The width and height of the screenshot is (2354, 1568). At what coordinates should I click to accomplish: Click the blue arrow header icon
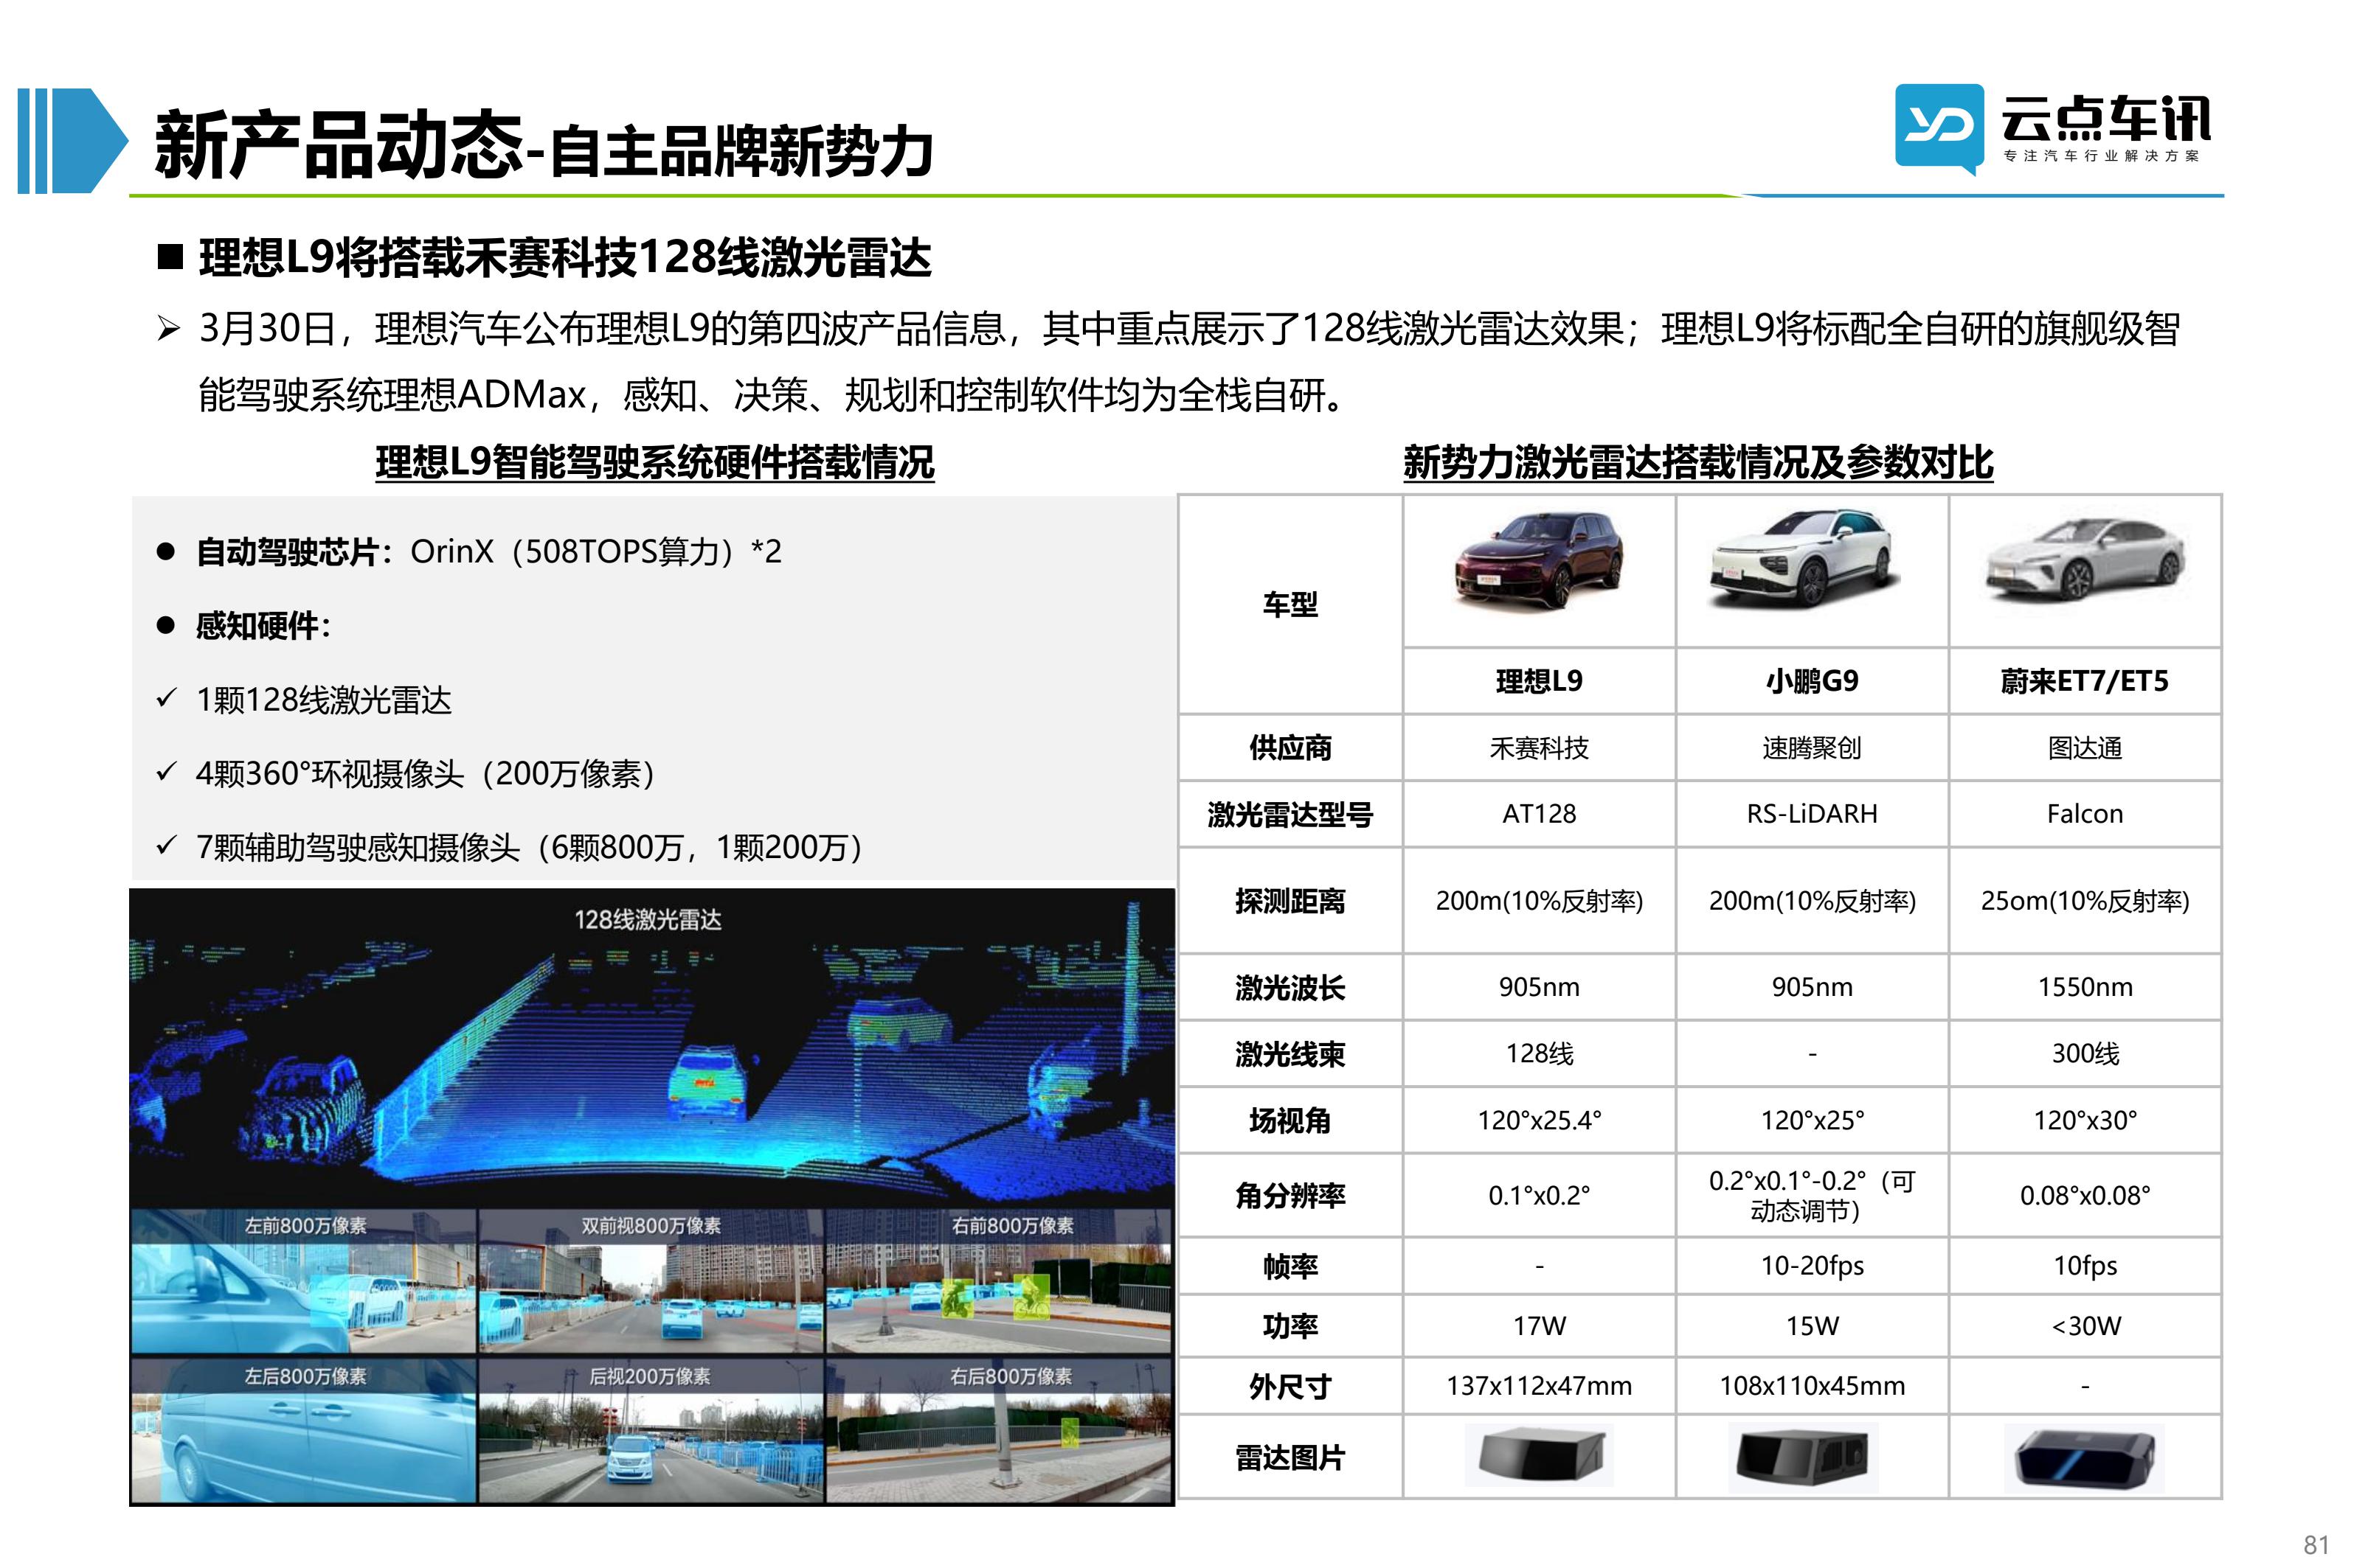point(72,141)
